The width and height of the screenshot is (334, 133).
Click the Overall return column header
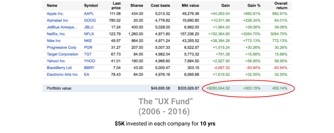tap(281, 6)
